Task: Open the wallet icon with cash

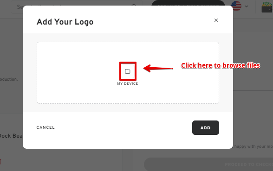Action: tap(267, 7)
